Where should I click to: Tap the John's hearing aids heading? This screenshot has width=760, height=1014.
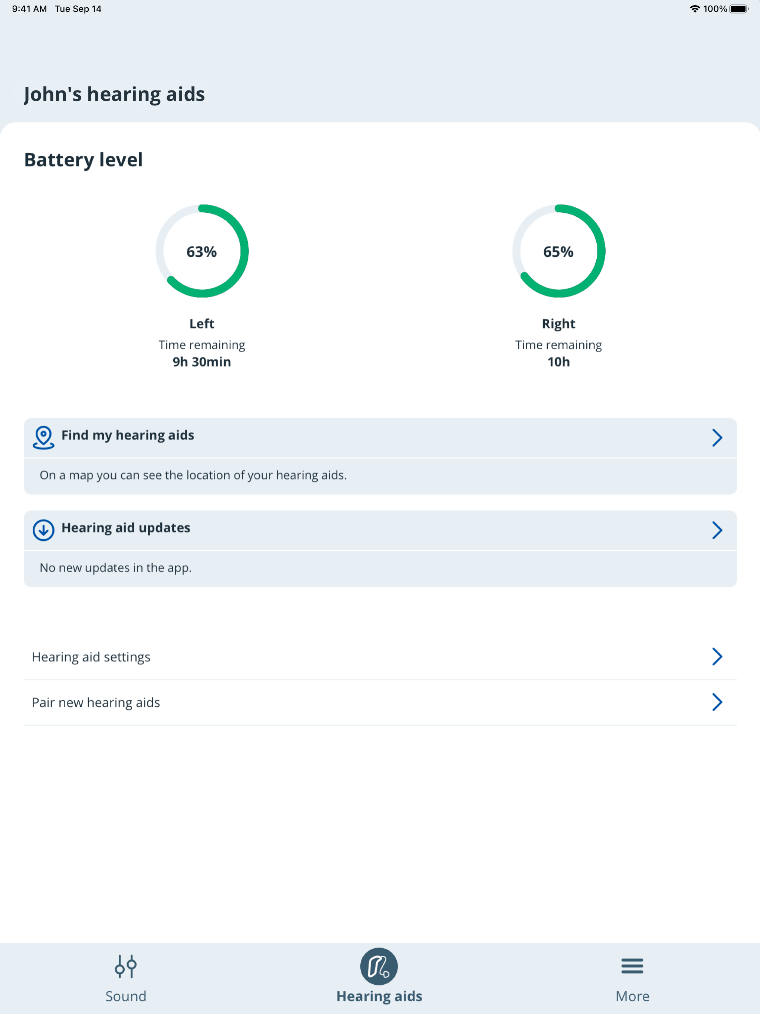tap(114, 94)
